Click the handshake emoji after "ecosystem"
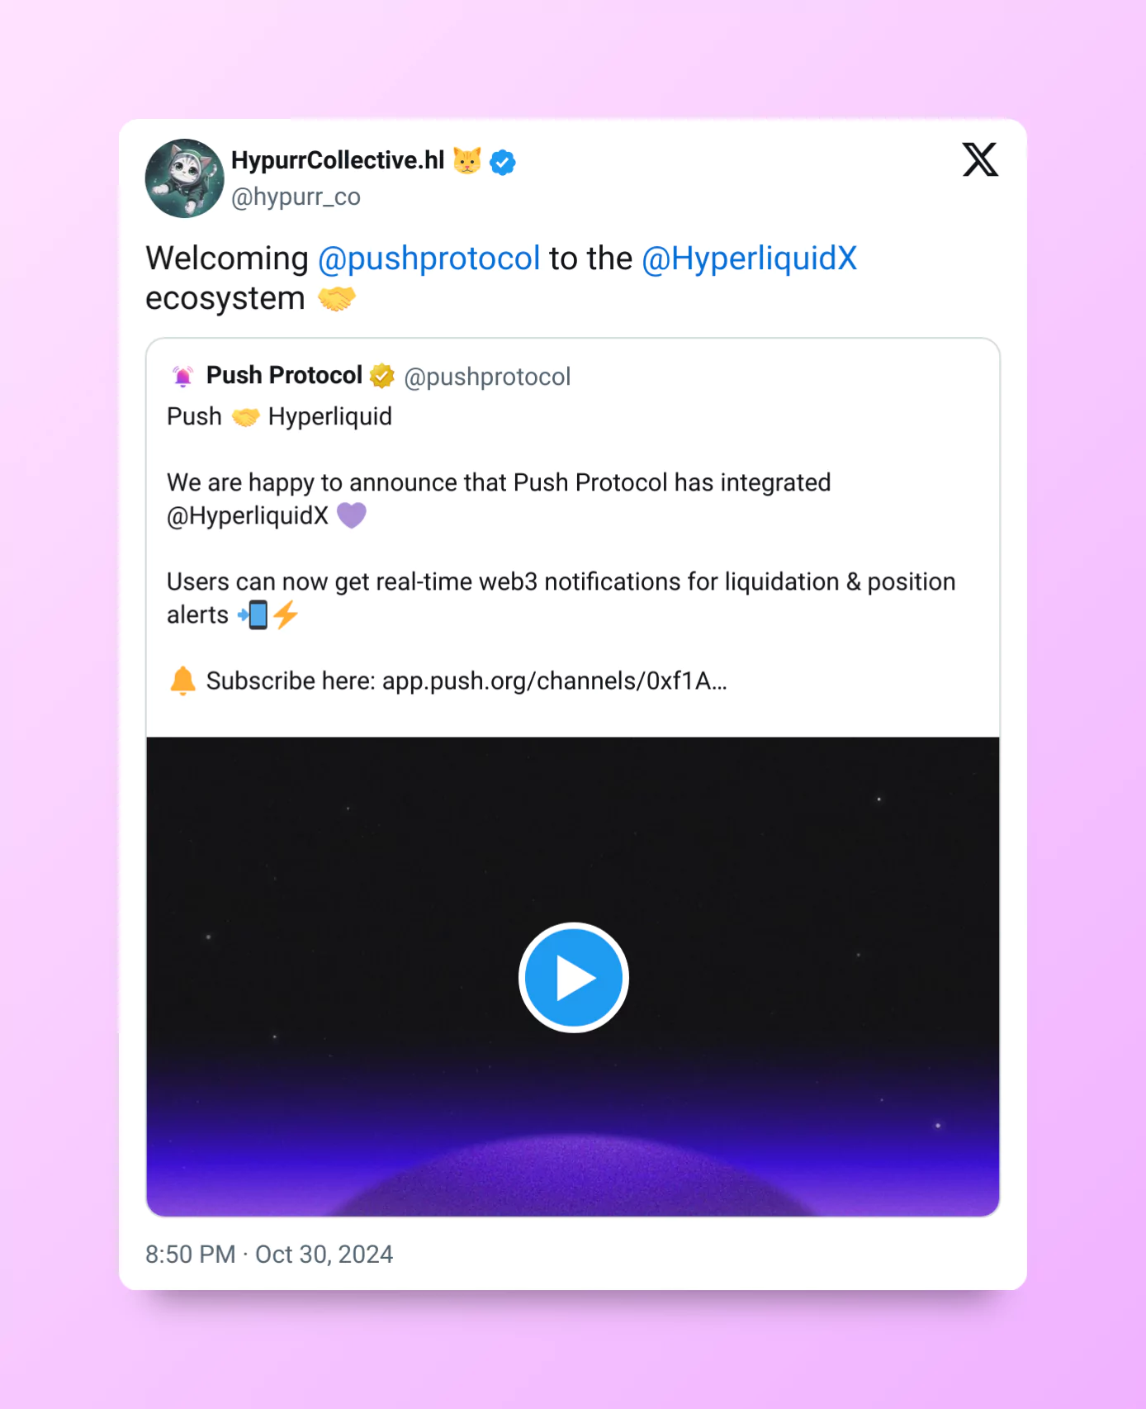Screen dimensions: 1146x1409 click(x=337, y=298)
